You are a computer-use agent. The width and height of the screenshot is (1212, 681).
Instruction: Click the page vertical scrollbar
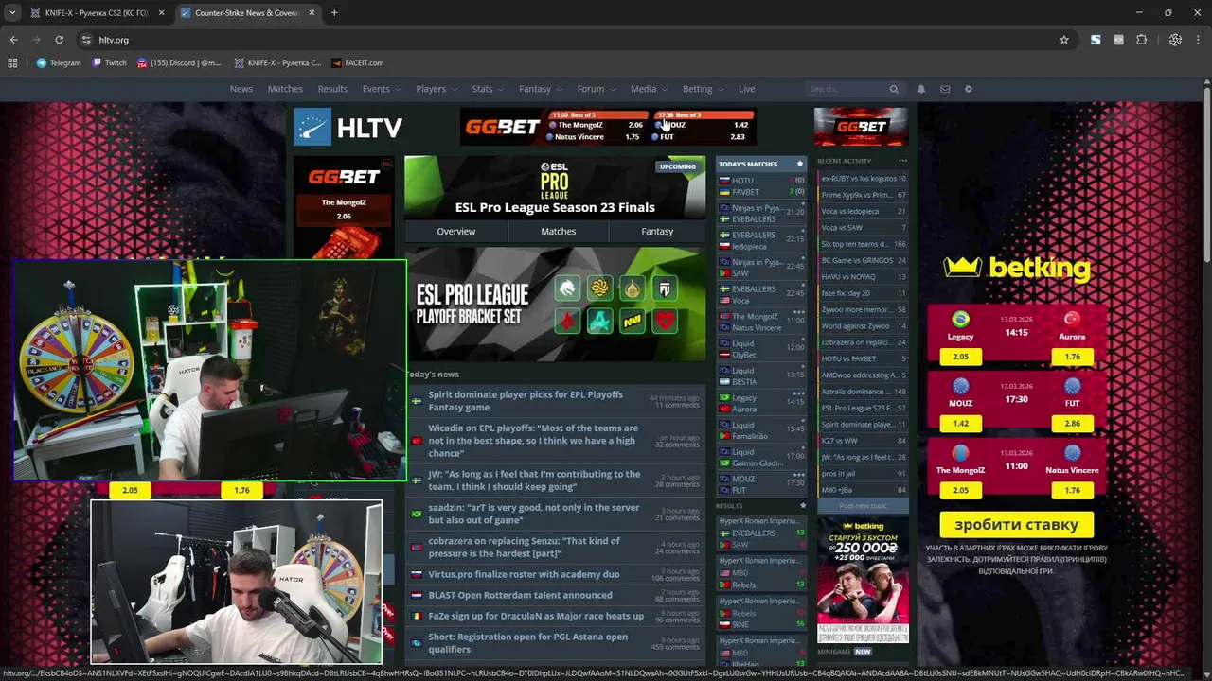pyautogui.click(x=1206, y=175)
